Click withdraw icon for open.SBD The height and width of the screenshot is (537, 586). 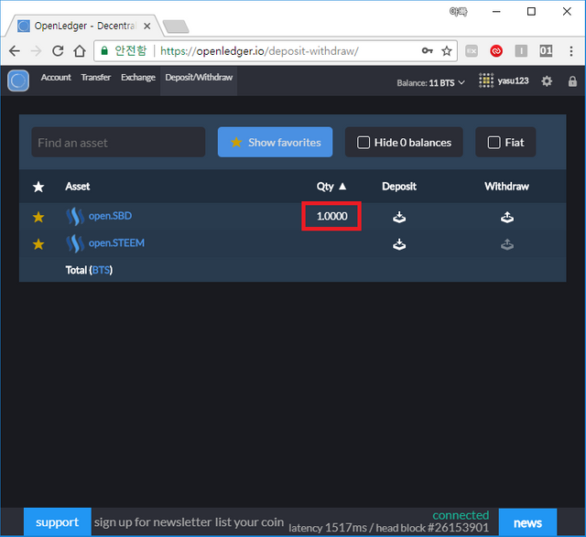tap(506, 217)
